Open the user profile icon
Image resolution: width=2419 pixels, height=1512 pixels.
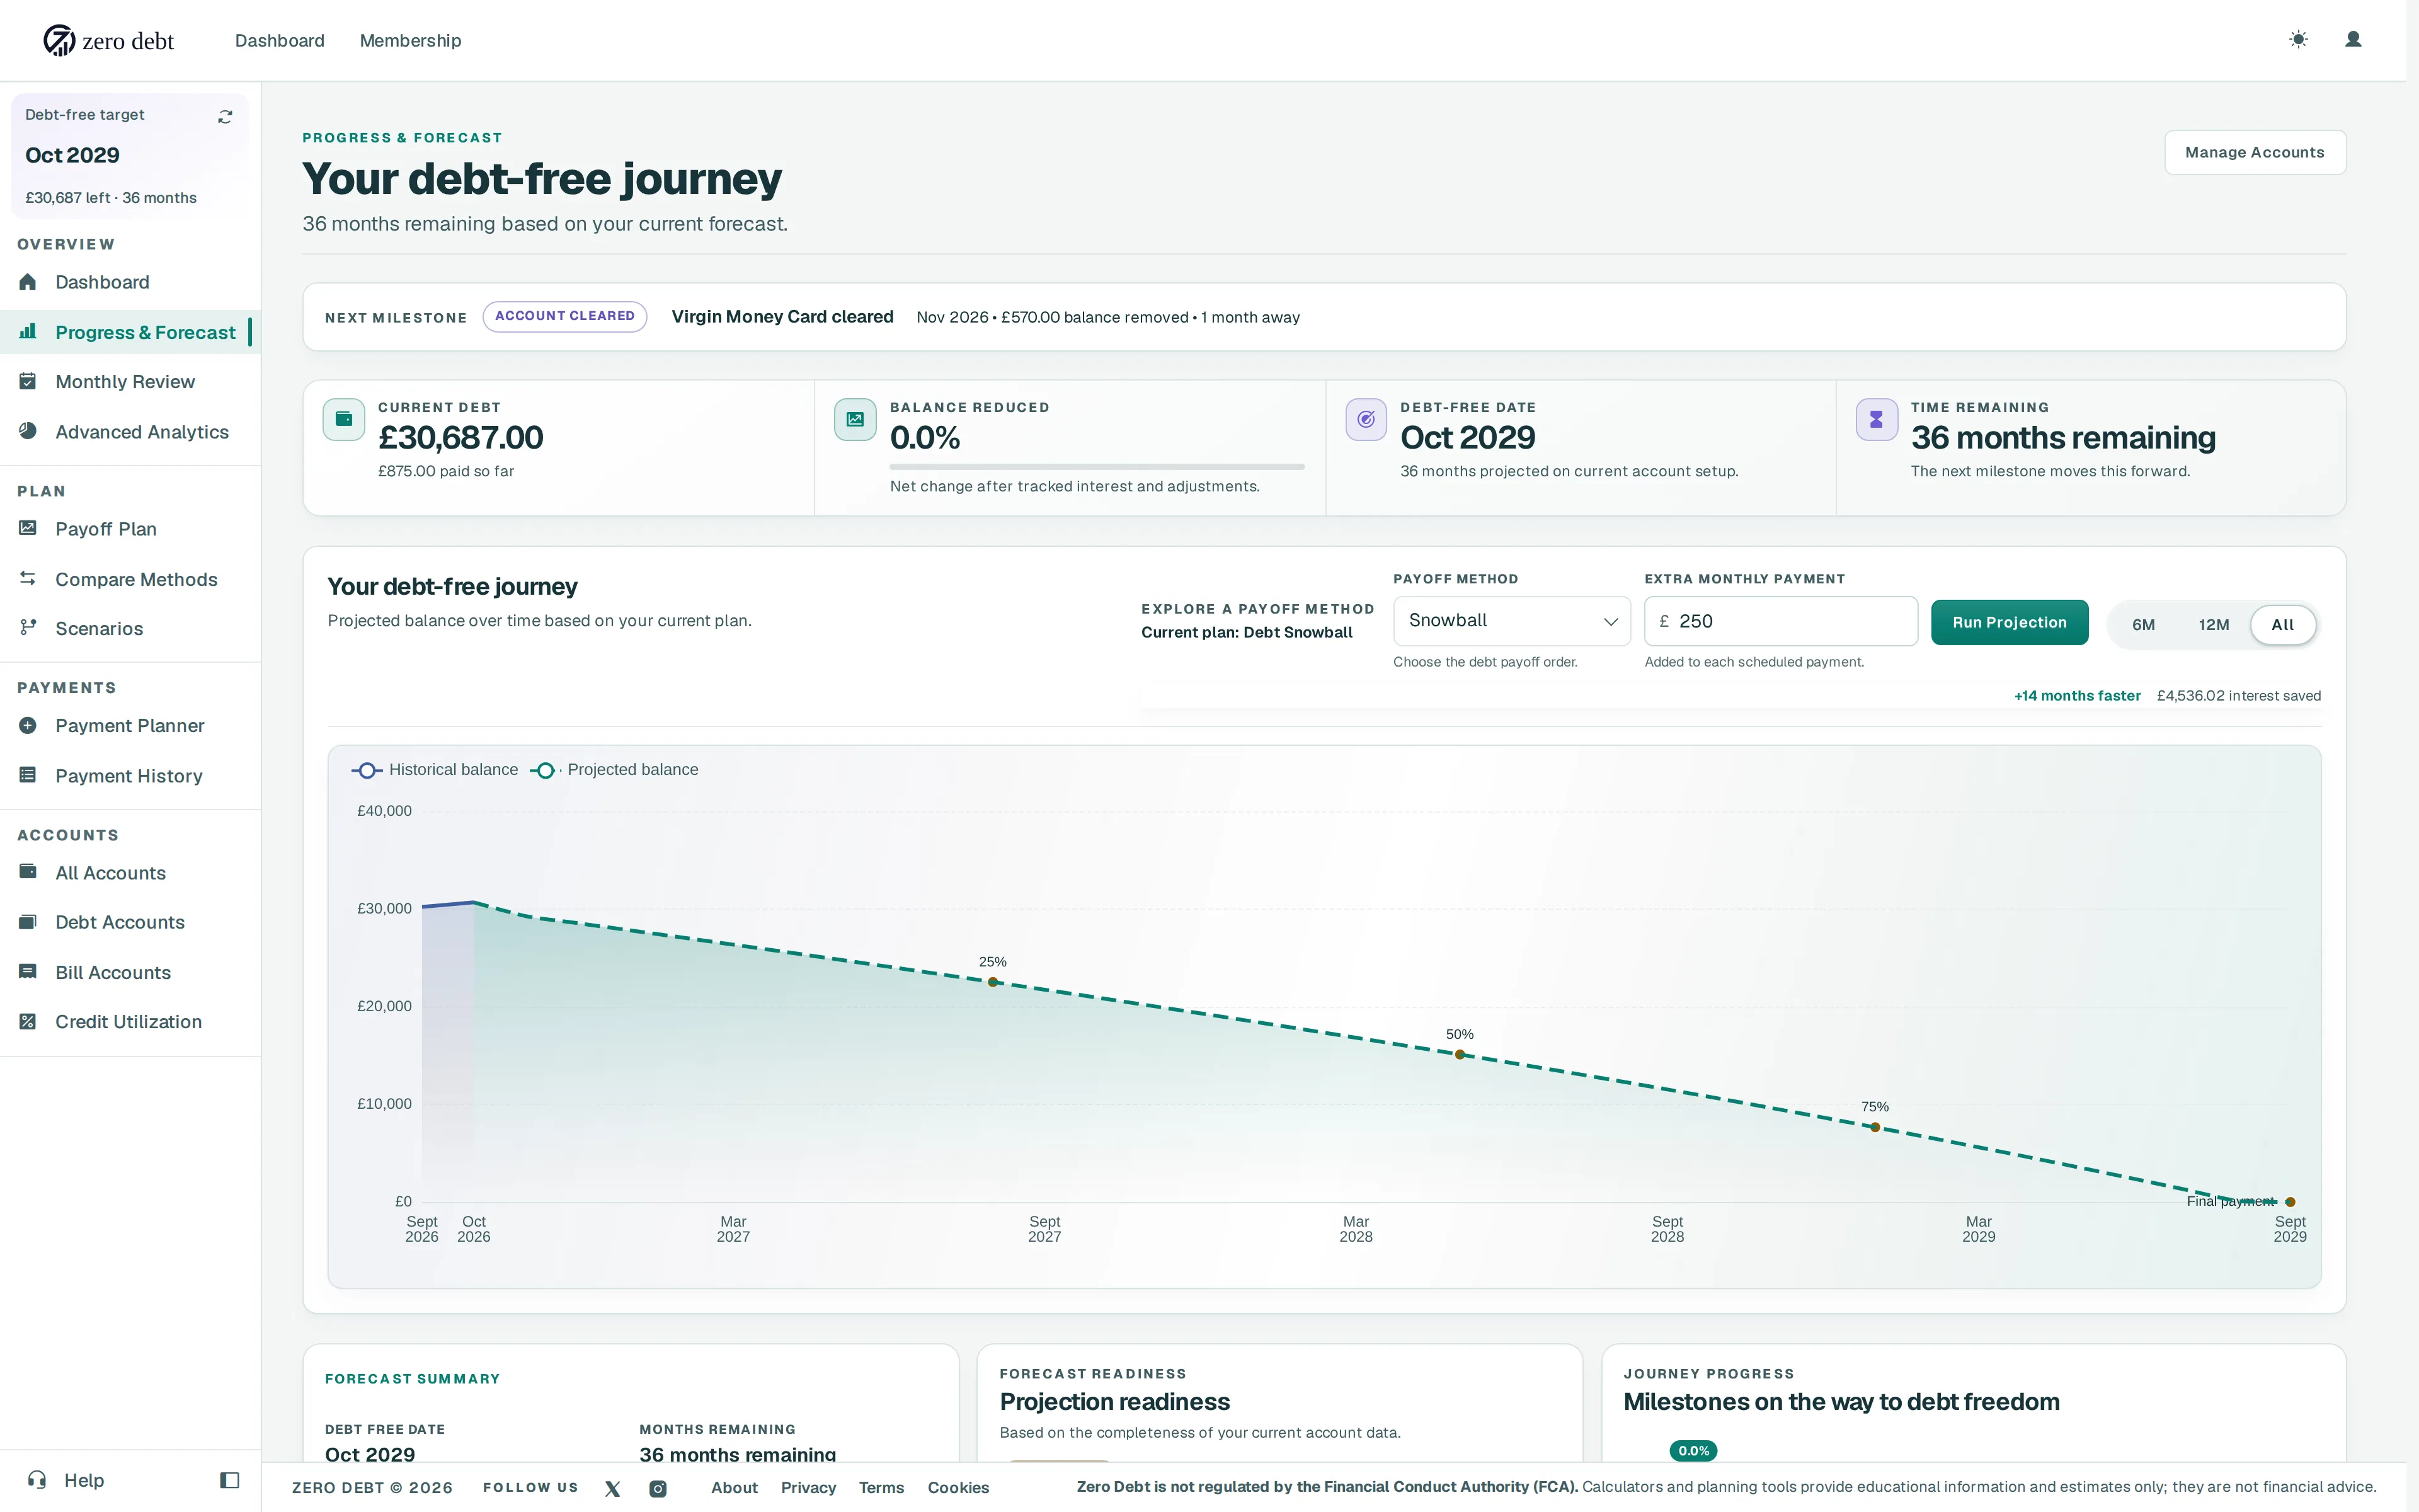[2353, 40]
